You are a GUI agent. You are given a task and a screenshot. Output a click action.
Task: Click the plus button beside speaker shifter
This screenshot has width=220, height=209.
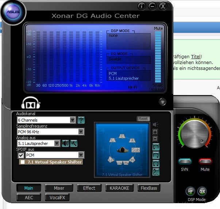coord(155,132)
